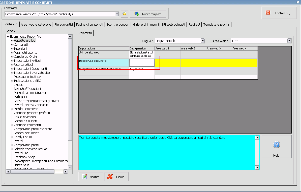Select Gestione commenti tree item
The height and width of the screenshot is (192, 301).
(x=27, y=125)
